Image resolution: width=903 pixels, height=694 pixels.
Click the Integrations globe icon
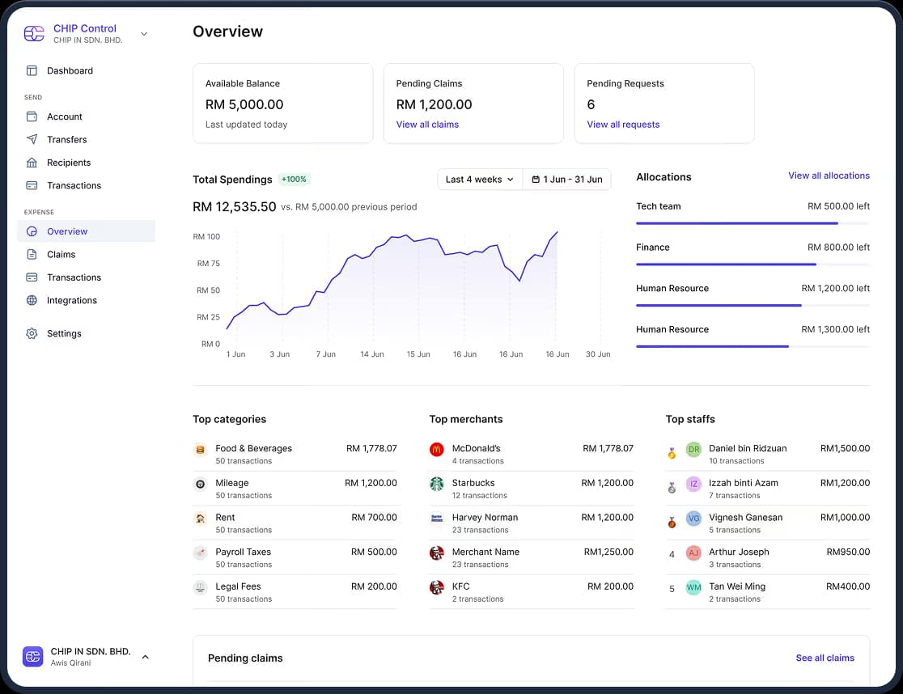click(x=32, y=300)
